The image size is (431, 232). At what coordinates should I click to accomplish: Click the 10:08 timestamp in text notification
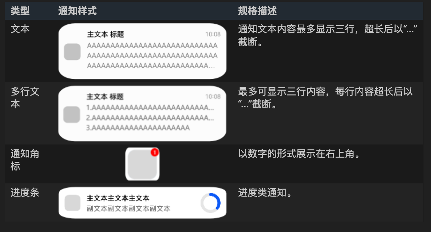[213, 34]
